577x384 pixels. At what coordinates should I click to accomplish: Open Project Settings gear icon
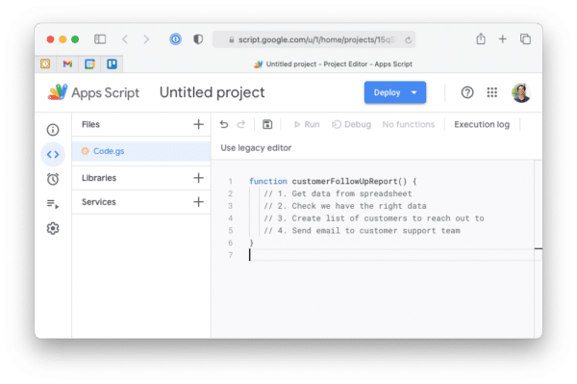pyautogui.click(x=53, y=228)
